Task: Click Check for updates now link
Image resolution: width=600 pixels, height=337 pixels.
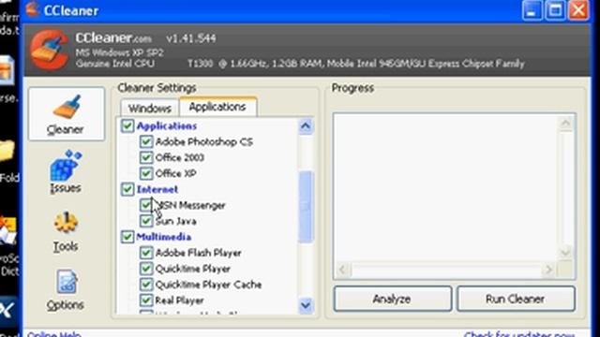Action: click(x=519, y=334)
